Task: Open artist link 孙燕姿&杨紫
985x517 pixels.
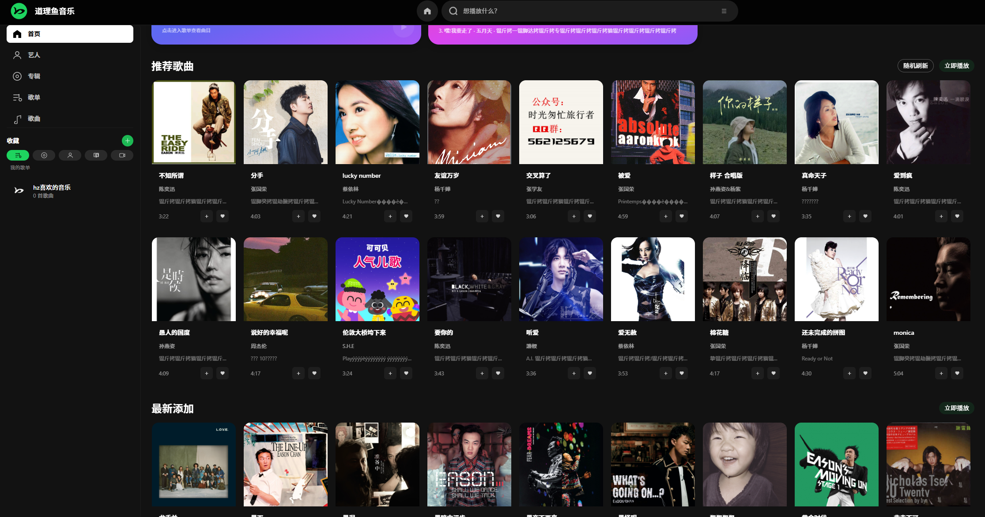Action: [725, 189]
